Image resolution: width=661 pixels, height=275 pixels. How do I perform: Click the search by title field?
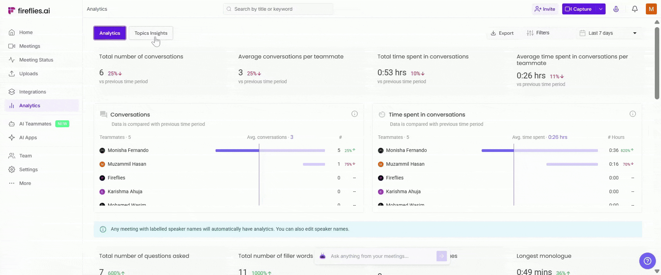pyautogui.click(x=278, y=9)
